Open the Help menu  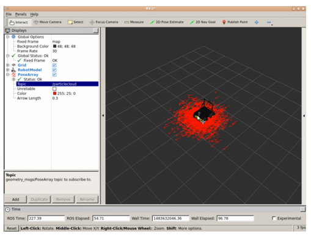click(x=34, y=14)
